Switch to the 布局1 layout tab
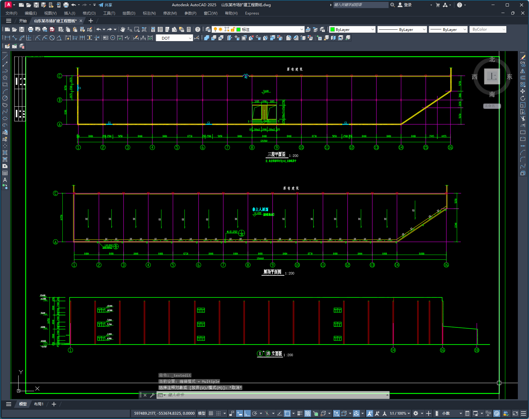This screenshot has height=419, width=529. pos(39,404)
